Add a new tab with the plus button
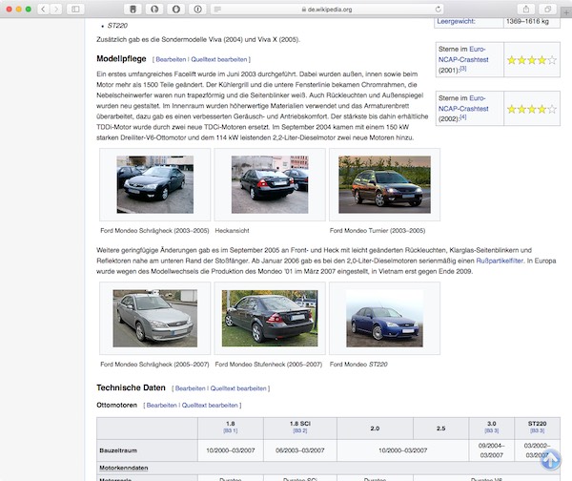 coord(566,12)
